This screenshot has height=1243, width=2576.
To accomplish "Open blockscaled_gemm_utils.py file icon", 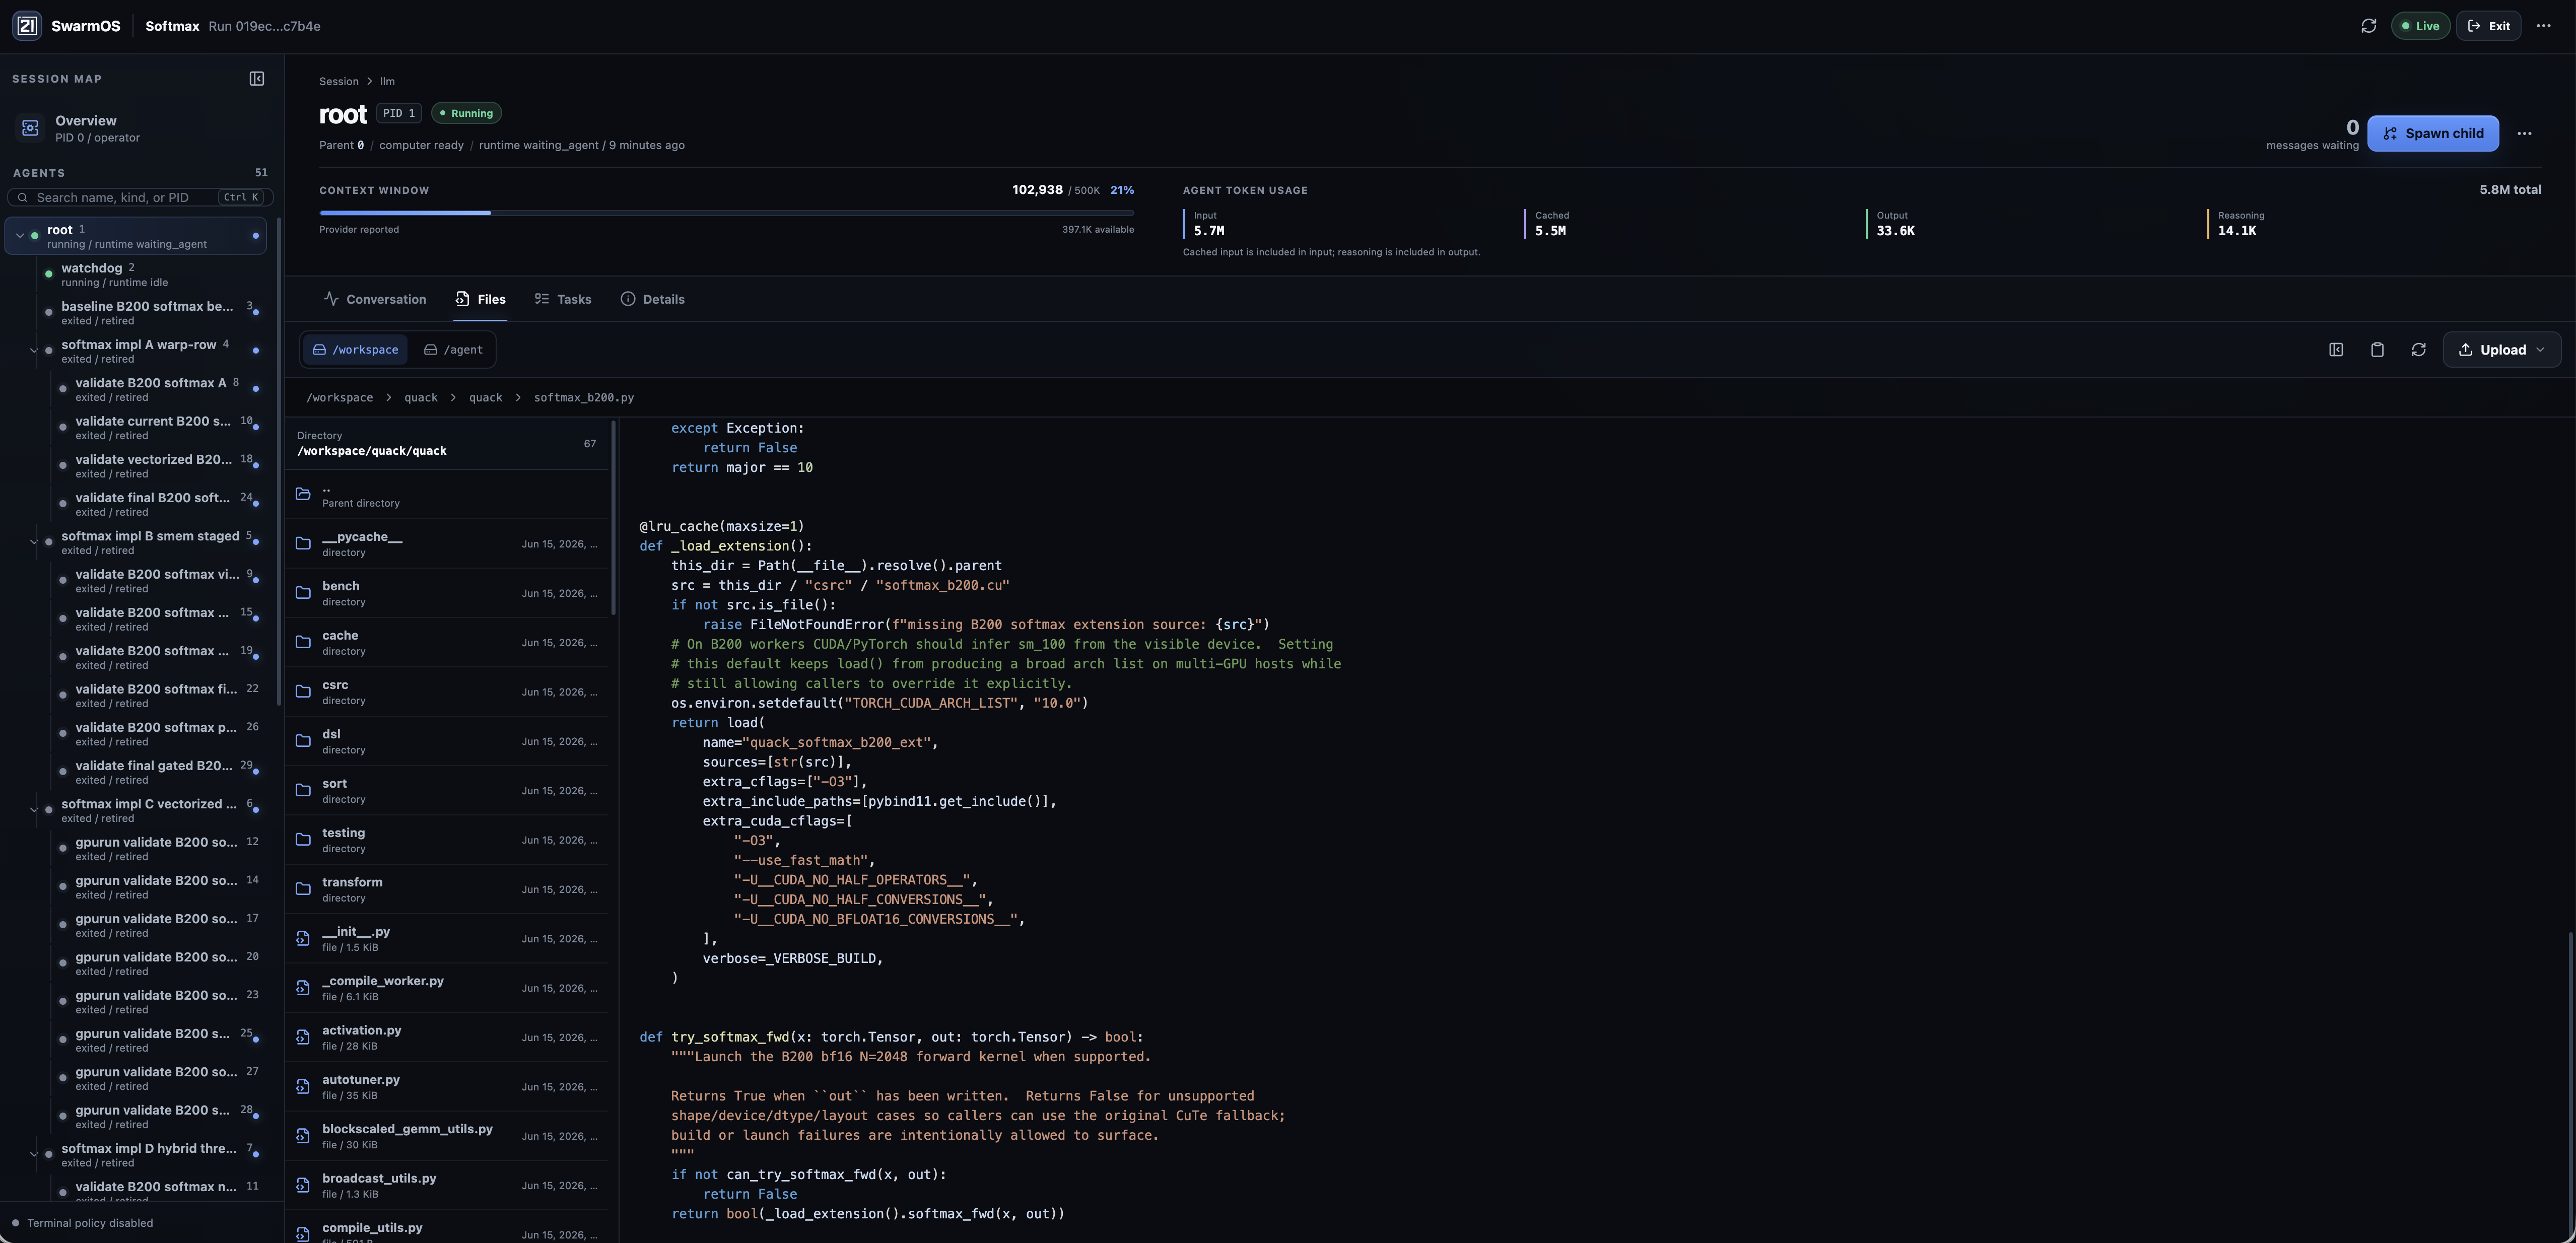I will click(303, 1136).
